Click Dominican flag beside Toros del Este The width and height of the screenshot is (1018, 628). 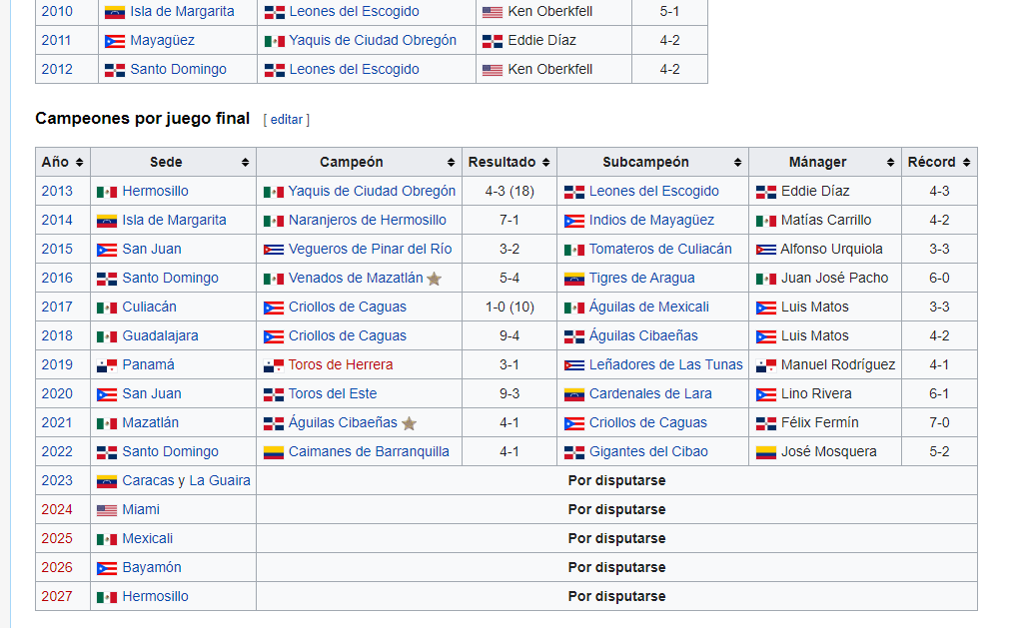tap(274, 394)
